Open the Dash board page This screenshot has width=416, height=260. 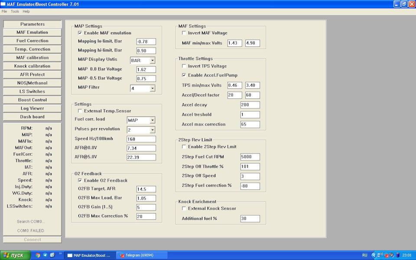pyautogui.click(x=32, y=117)
